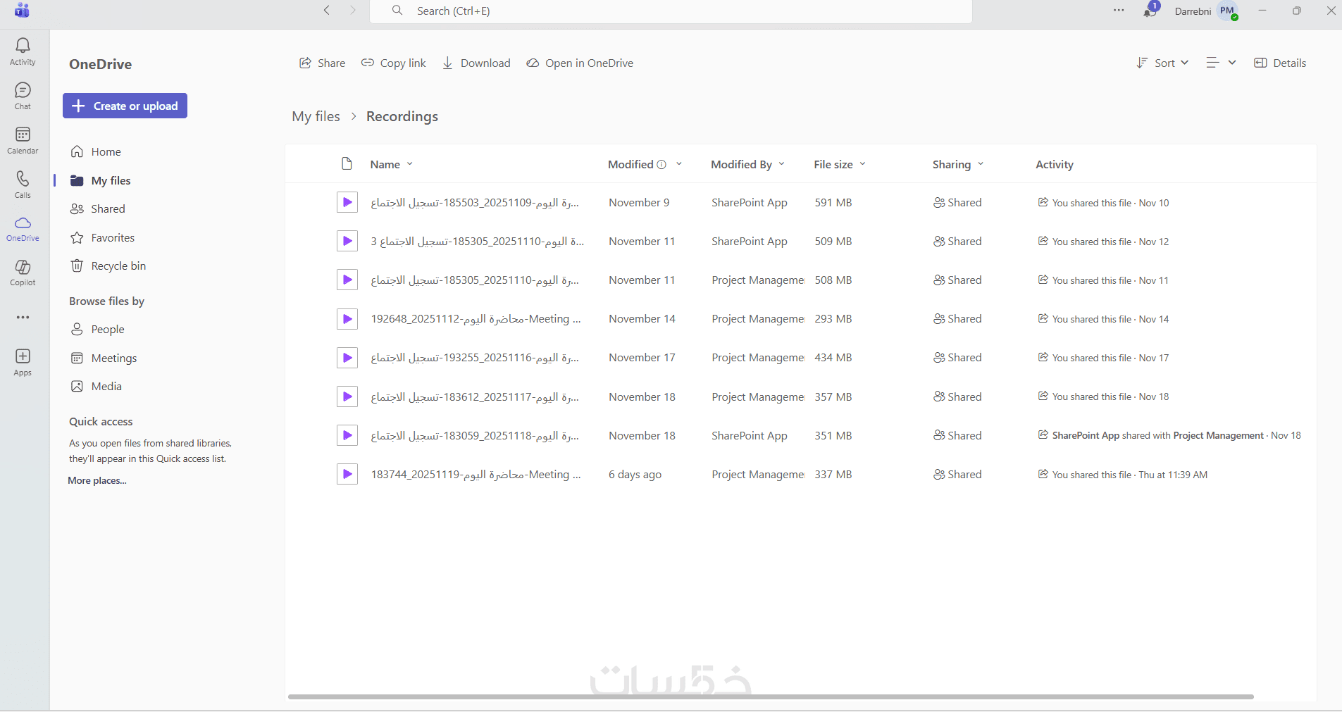
Task: Click Open in OneDrive
Action: (x=580, y=63)
